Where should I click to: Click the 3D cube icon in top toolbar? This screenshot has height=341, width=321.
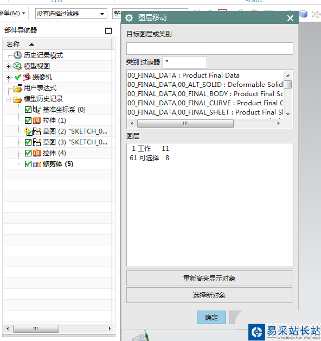point(303,14)
